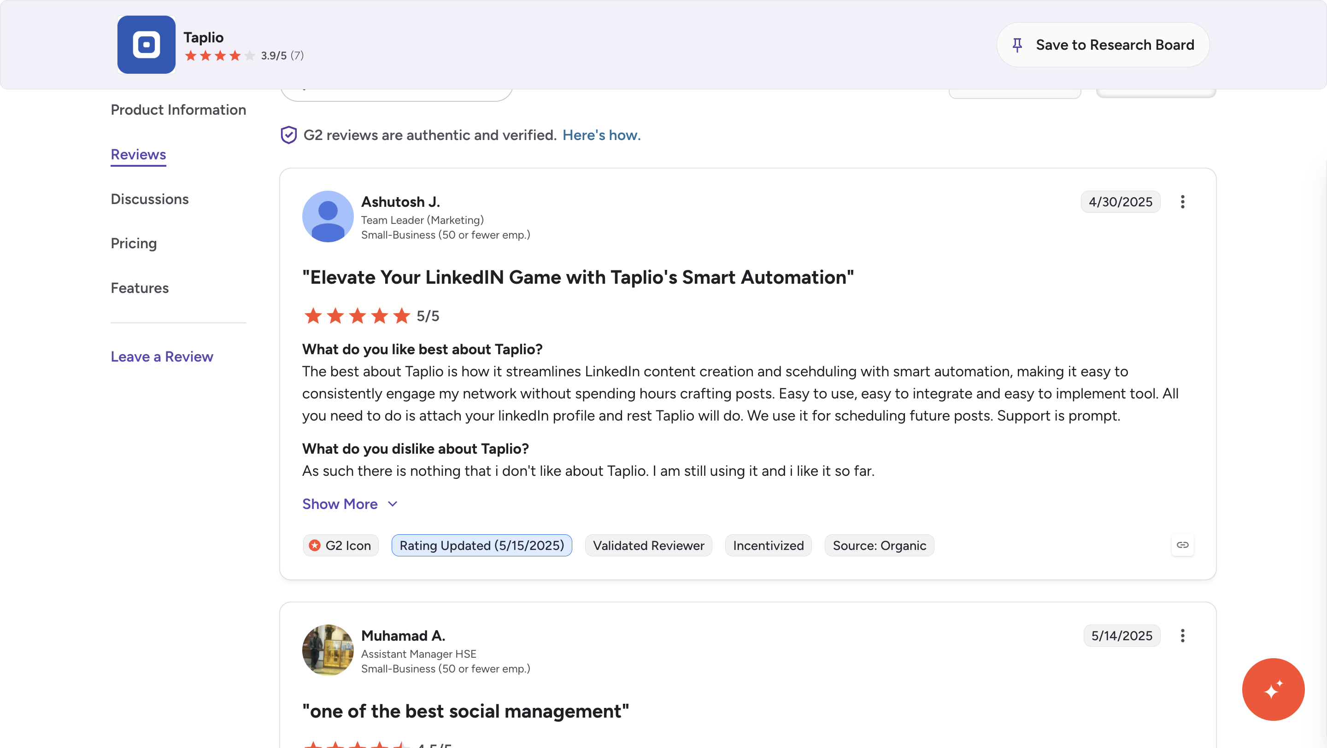The height and width of the screenshot is (748, 1327).
Task: Click the Incentivized tag
Action: 768,546
